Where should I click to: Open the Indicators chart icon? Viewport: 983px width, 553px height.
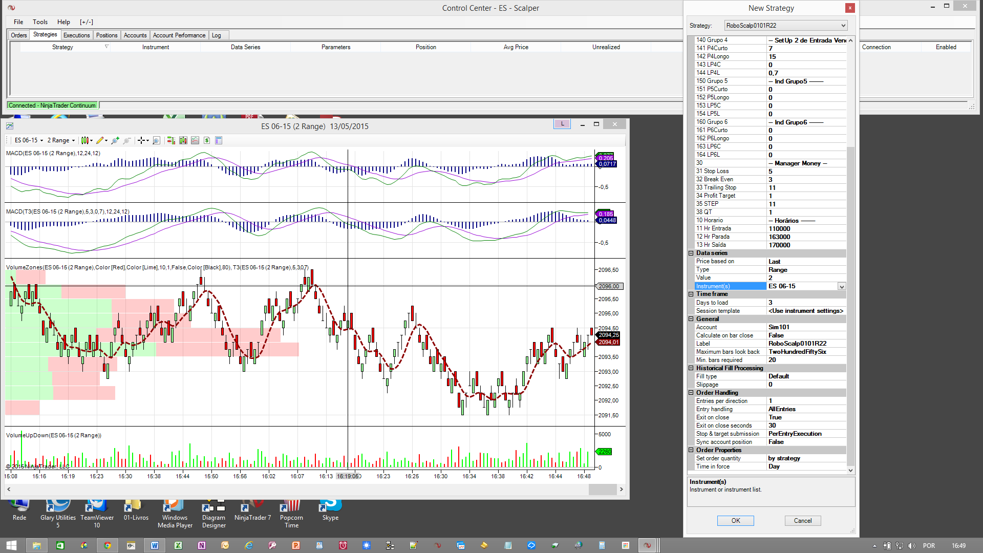pos(195,140)
